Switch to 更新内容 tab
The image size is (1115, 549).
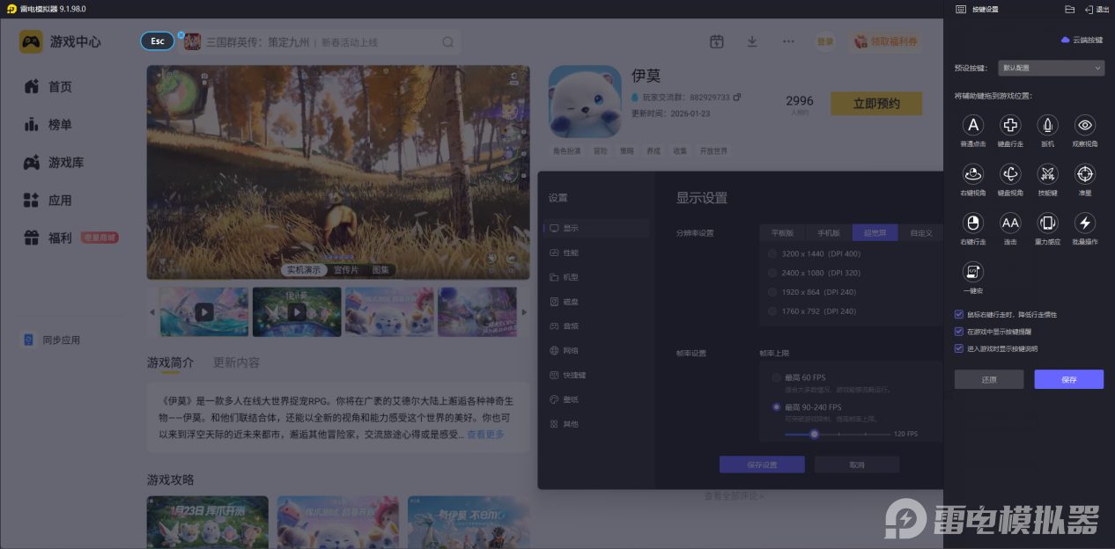(x=236, y=362)
